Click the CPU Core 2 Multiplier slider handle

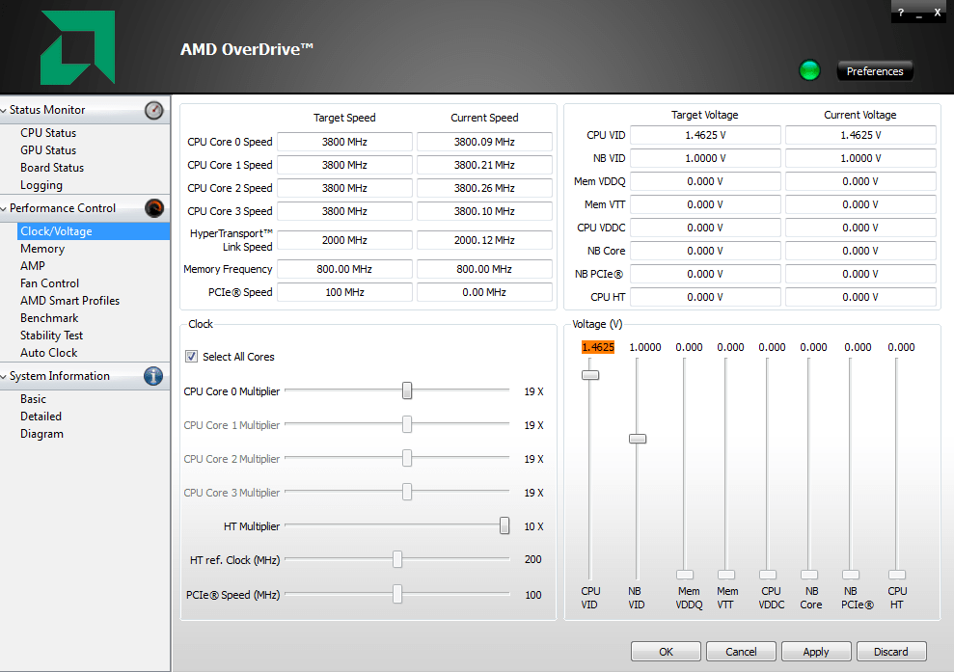pyautogui.click(x=407, y=458)
